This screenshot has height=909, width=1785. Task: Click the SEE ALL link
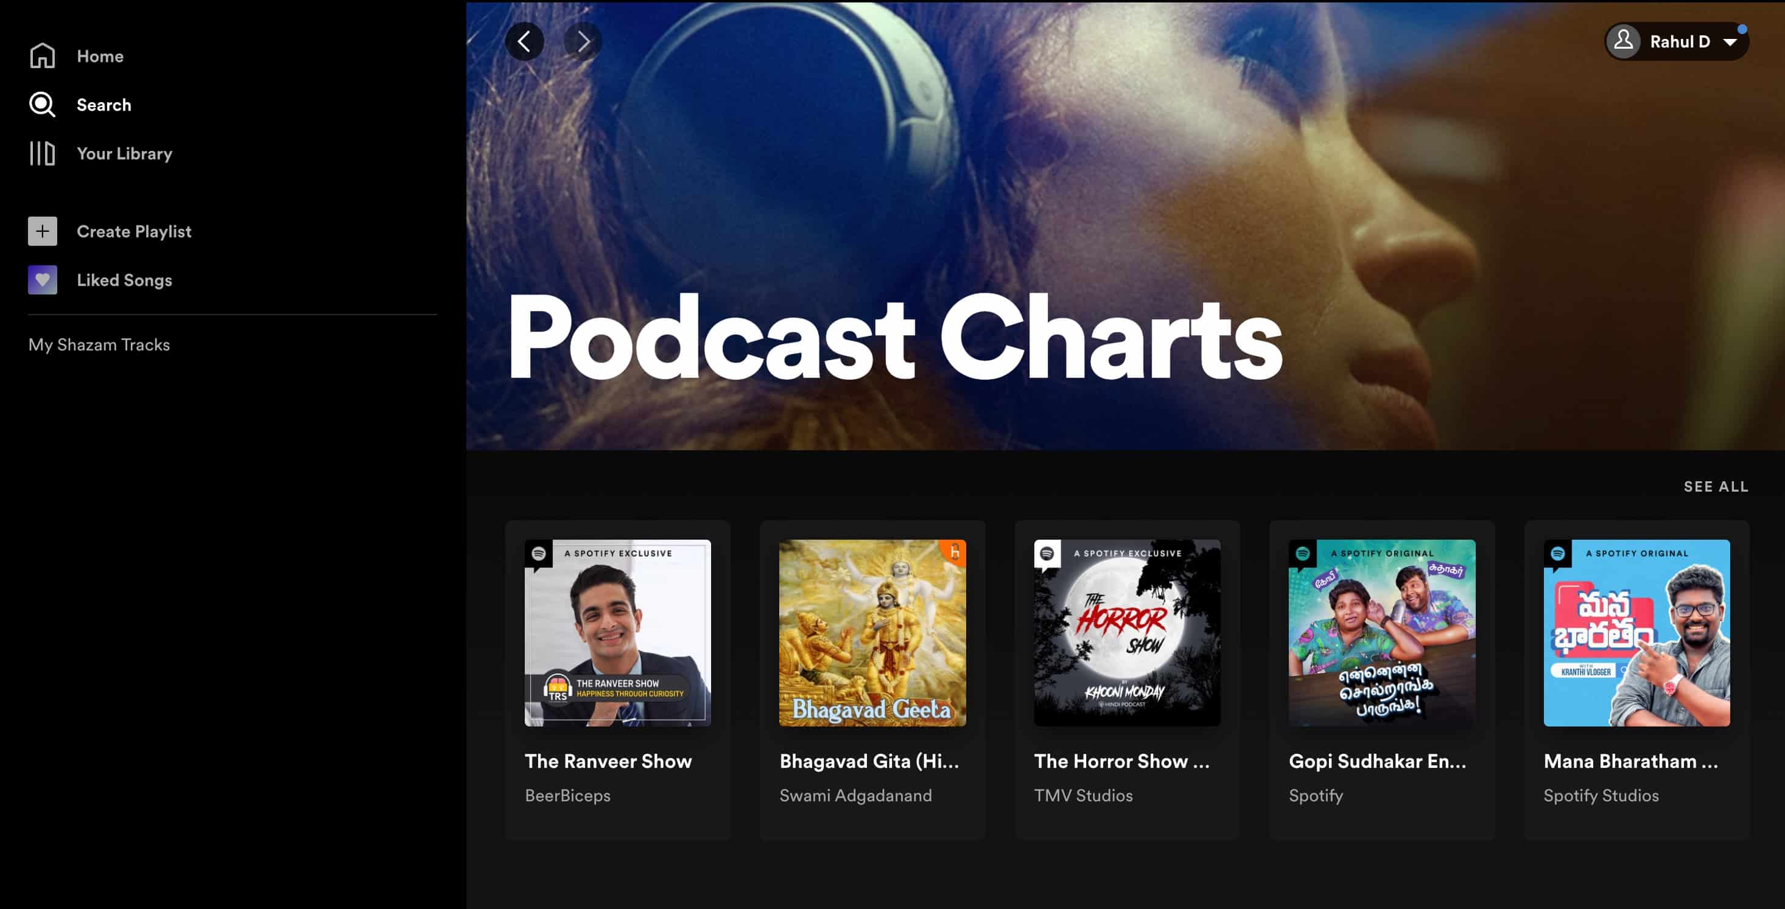(x=1716, y=487)
